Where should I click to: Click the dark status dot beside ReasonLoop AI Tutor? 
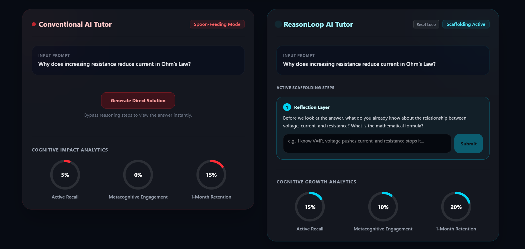[x=278, y=24]
